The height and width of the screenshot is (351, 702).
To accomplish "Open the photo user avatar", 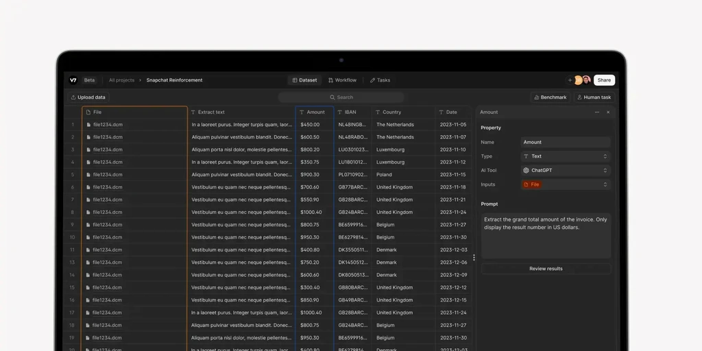I will (x=586, y=80).
